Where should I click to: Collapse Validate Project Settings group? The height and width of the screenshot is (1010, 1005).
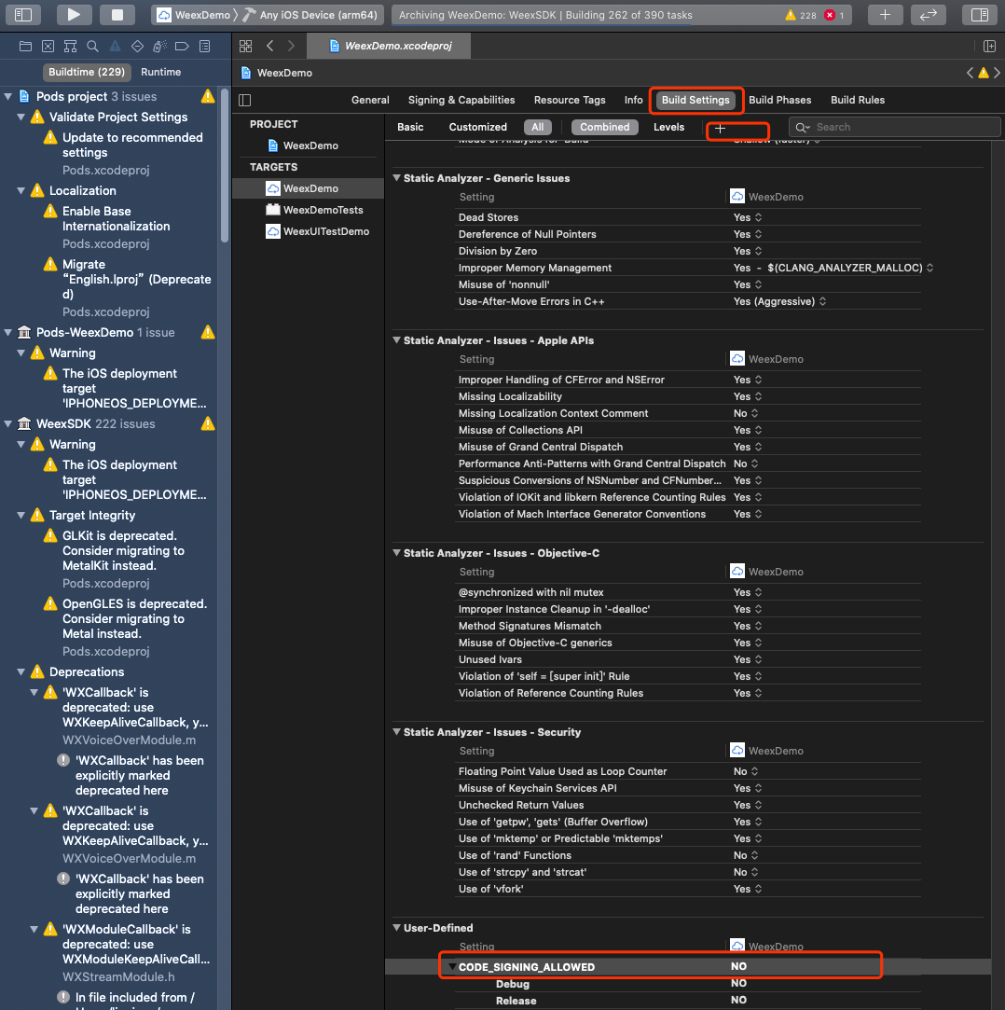tap(21, 118)
